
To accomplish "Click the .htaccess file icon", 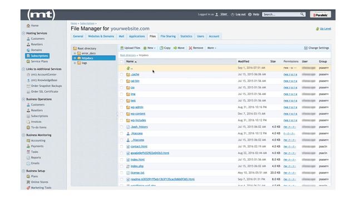I will pyautogui.click(x=128, y=133).
